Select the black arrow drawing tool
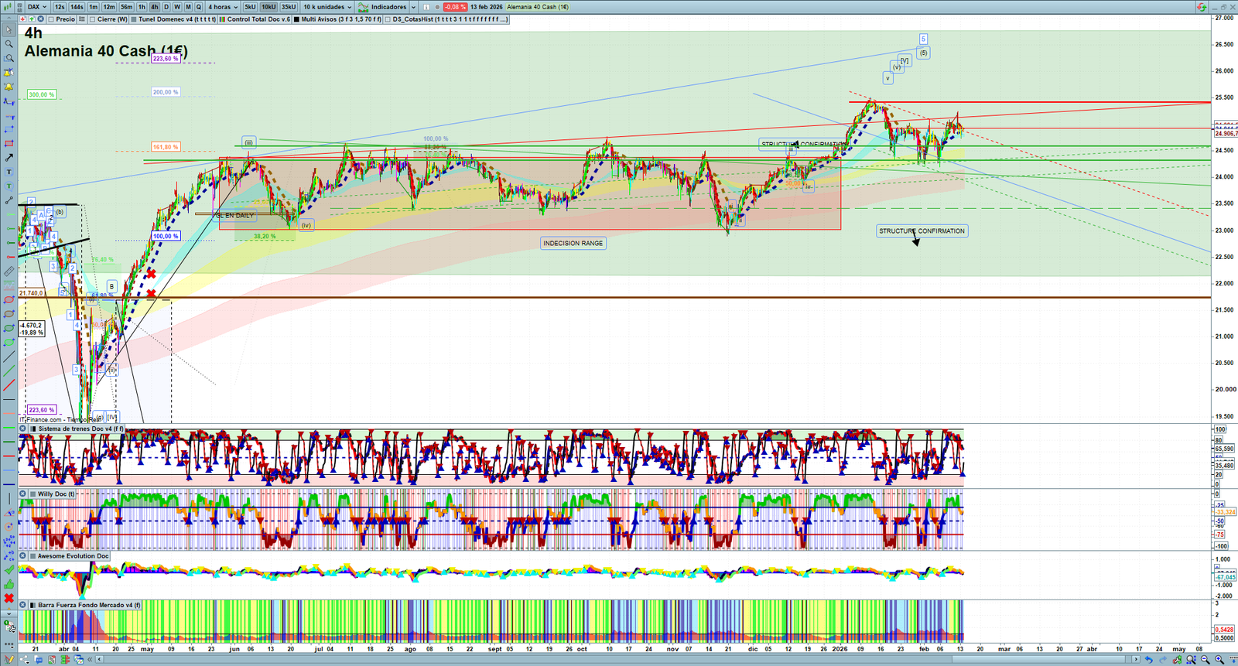1238x666 pixels. click(9, 158)
